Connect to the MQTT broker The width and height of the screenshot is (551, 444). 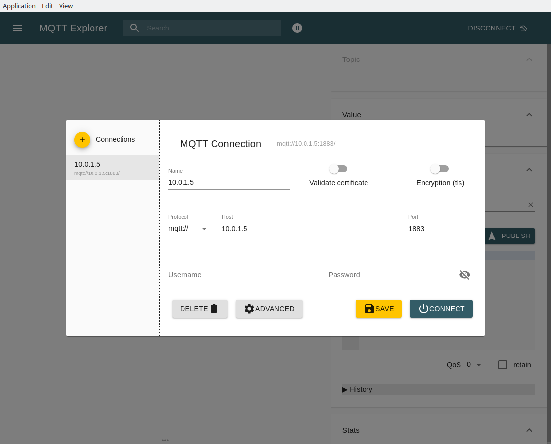point(441,309)
